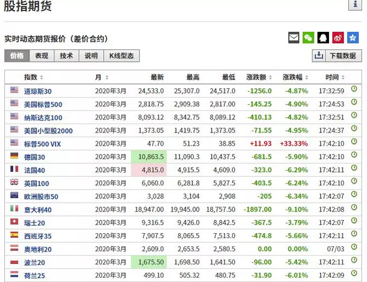Share to QQ with the penguin icon
The height and width of the screenshot is (282, 367).
point(323,37)
